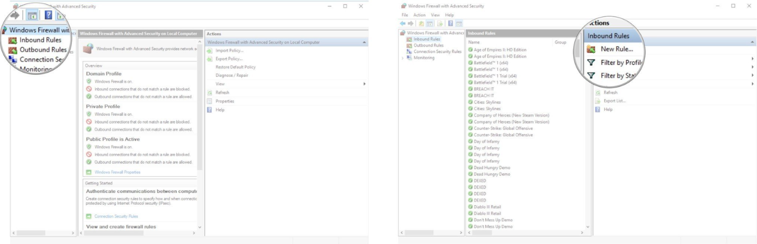This screenshot has width=757, height=244.
Task: Click the Properties action icon
Action: pos(210,101)
